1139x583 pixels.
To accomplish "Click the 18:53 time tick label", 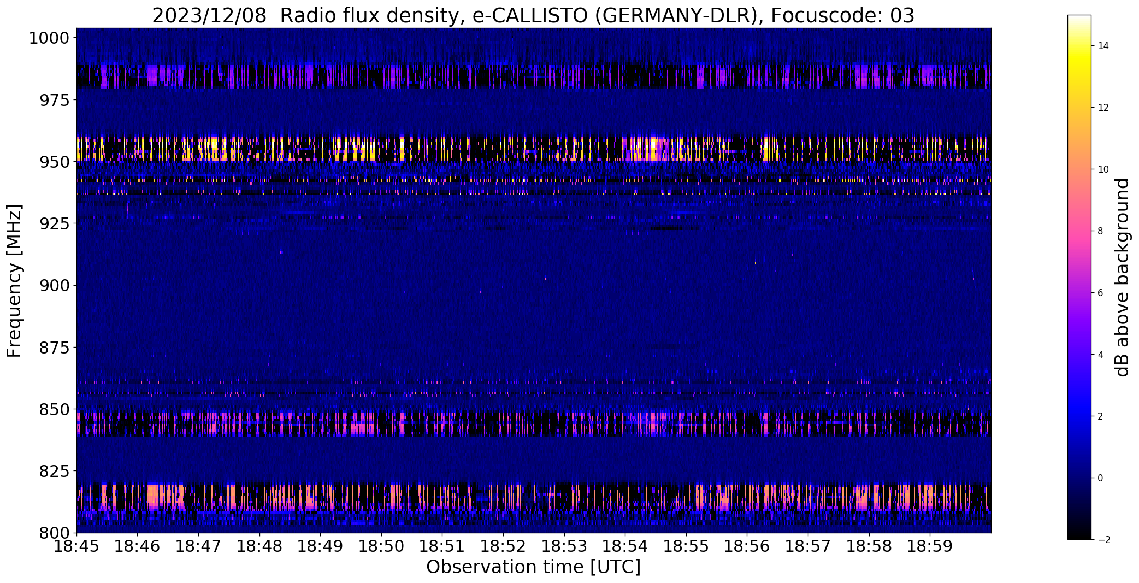I will [564, 546].
